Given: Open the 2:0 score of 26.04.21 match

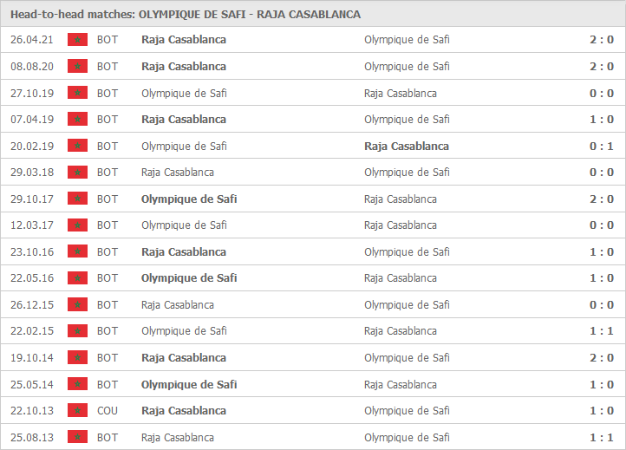Looking at the screenshot, I should pyautogui.click(x=602, y=40).
